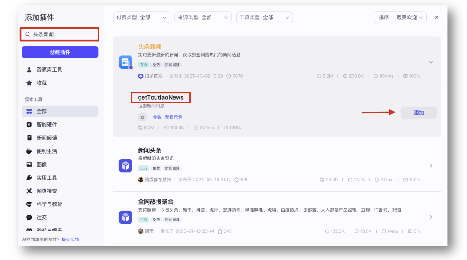This screenshot has height=260, width=467.
Task: Click the 全部 grid icon in sidebar
Action: (x=29, y=111)
